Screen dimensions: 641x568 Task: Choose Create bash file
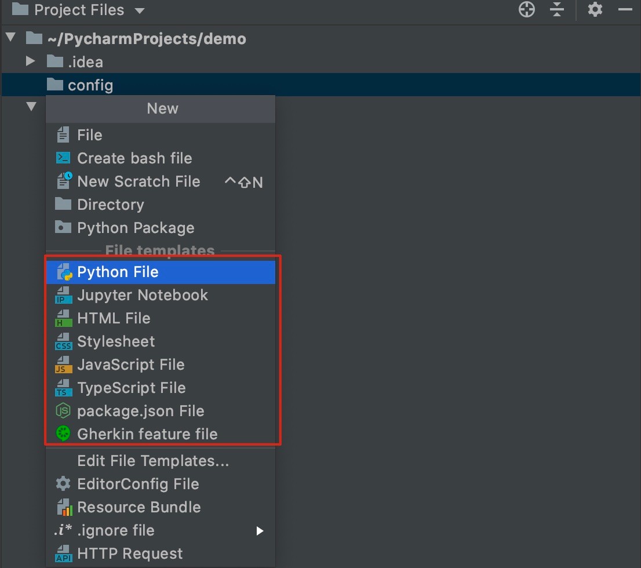161,158
